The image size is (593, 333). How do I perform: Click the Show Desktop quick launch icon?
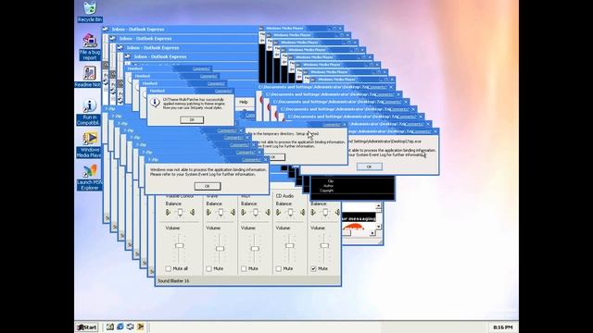[110, 327]
